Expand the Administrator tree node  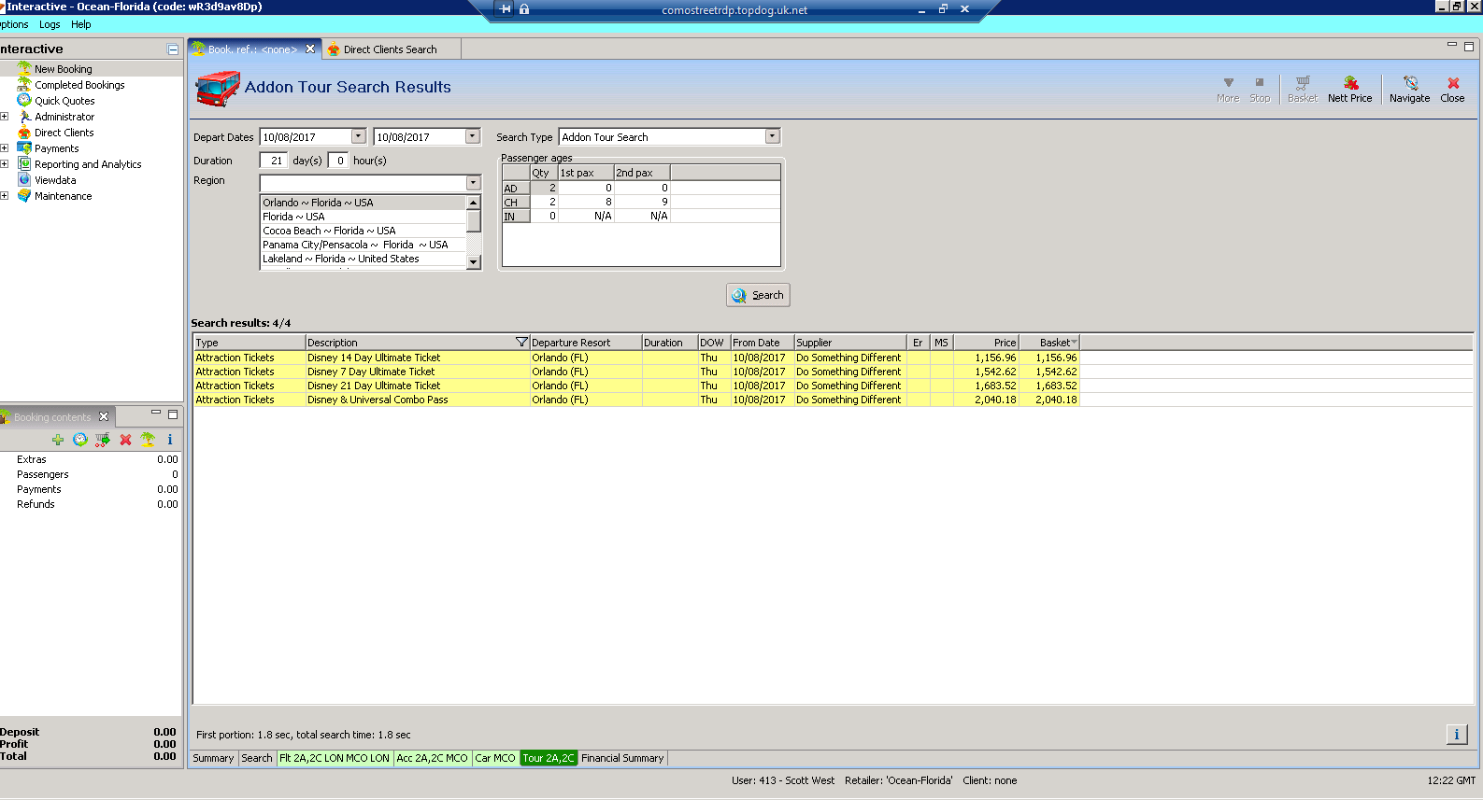5,117
